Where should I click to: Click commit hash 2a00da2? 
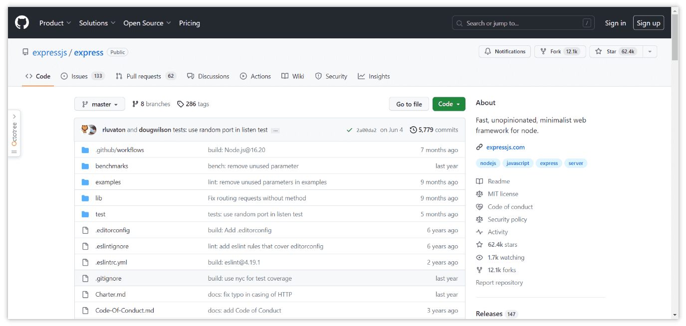(x=366, y=130)
